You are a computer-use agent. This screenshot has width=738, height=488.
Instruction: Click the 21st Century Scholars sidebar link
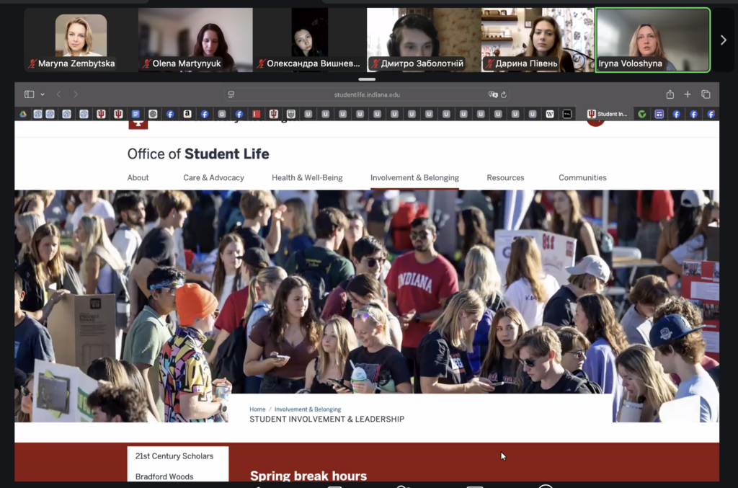click(174, 456)
